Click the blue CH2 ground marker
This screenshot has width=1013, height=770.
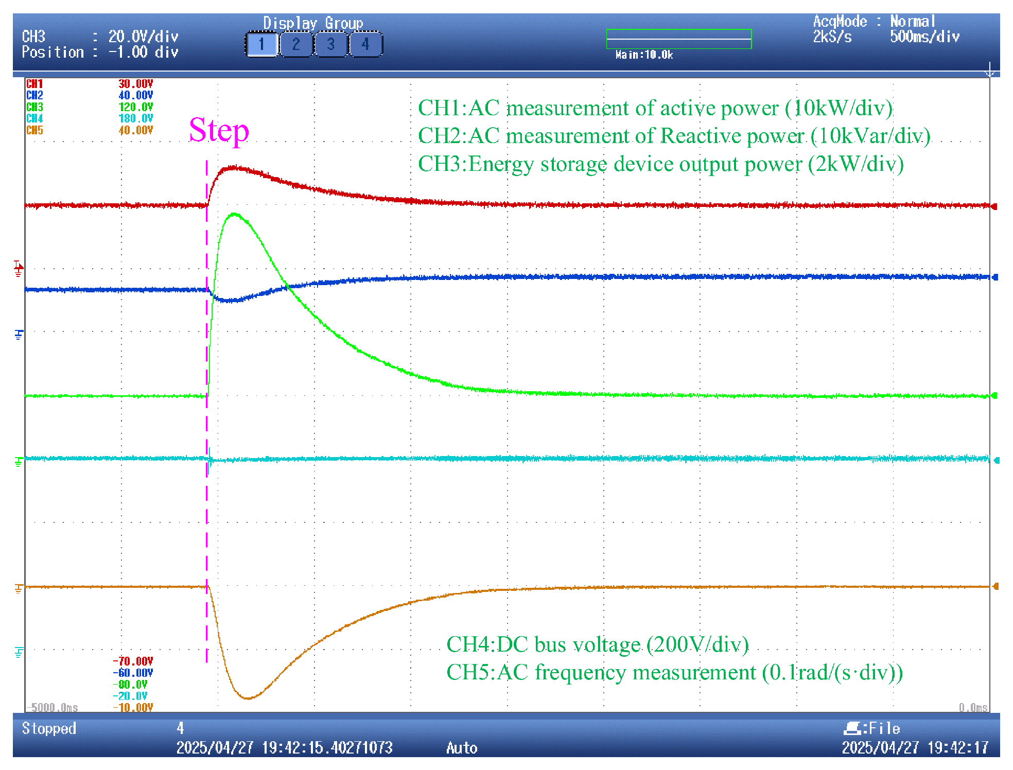click(x=19, y=335)
